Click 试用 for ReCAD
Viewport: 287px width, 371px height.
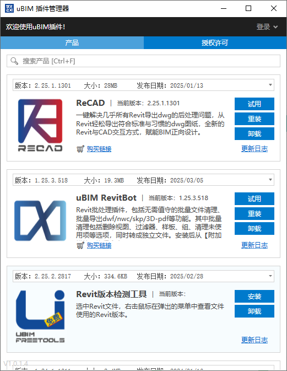tap(254, 104)
